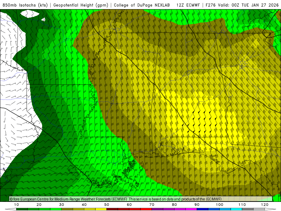Click the '100' legend label
Screen dimensions: 281x211
click(220, 205)
